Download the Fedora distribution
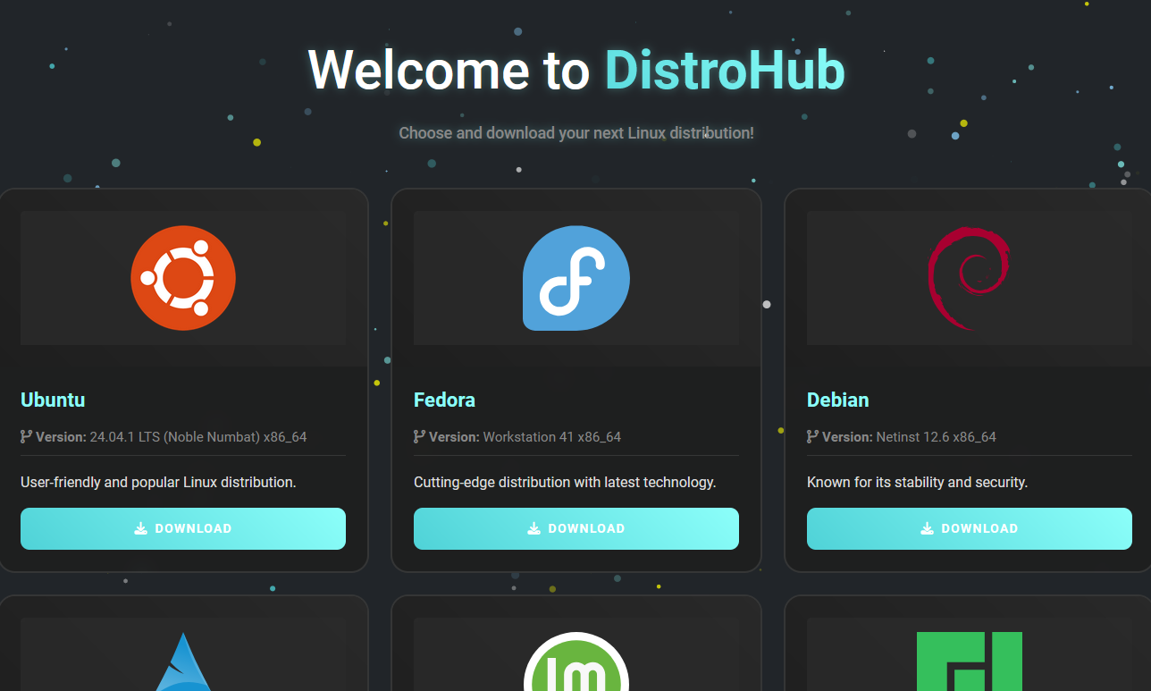The width and height of the screenshot is (1151, 691). point(576,528)
